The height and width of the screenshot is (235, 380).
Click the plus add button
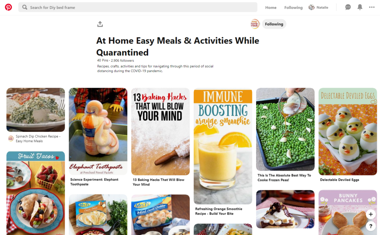click(x=371, y=214)
